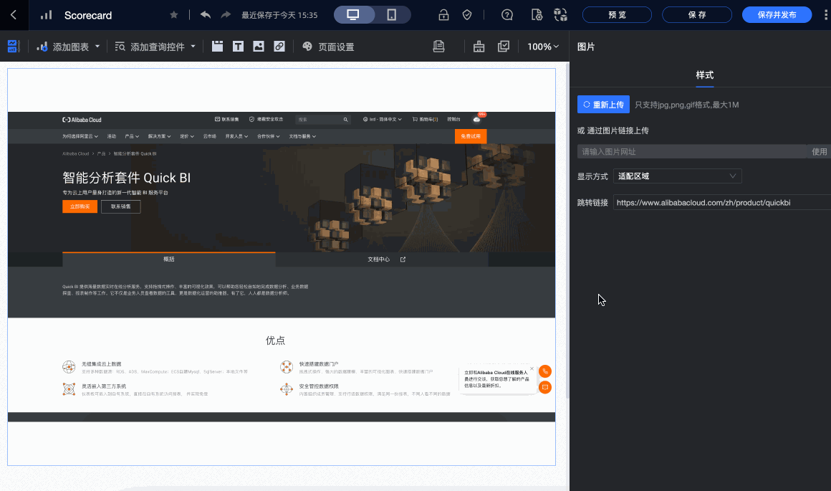Click the redo arrow icon
The width and height of the screenshot is (831, 491).
pos(226,15)
